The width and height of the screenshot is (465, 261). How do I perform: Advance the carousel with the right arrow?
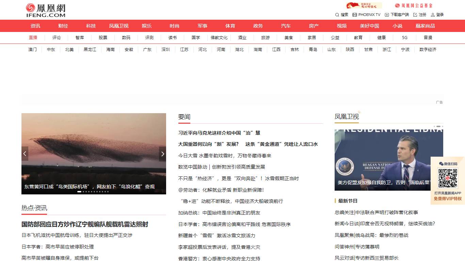click(162, 154)
